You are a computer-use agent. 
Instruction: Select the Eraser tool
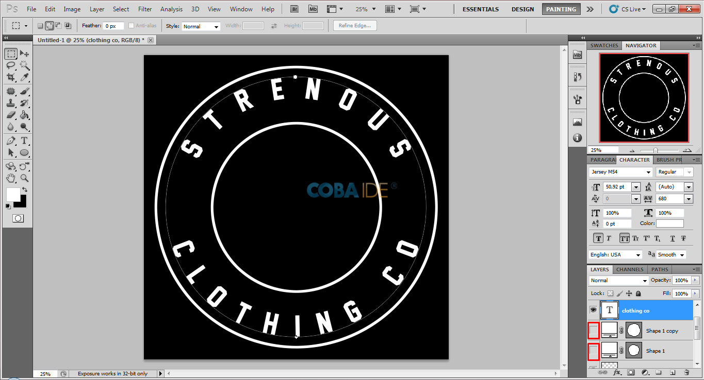(x=11, y=115)
